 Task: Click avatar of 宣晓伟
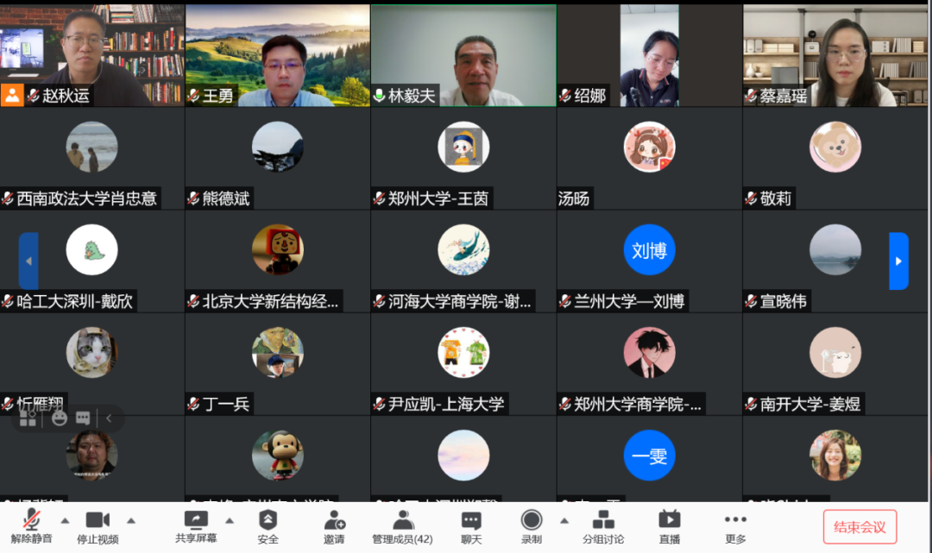835,249
